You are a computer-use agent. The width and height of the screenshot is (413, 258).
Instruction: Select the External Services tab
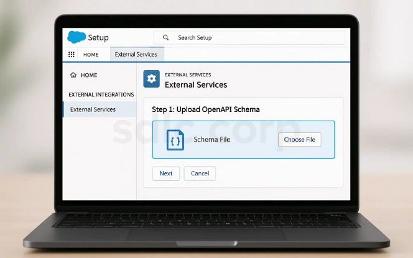click(137, 54)
